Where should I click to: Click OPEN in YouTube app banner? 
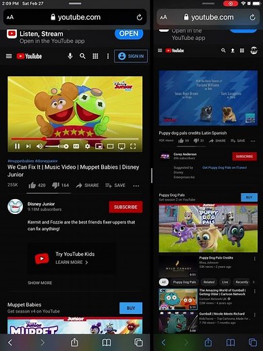129,34
